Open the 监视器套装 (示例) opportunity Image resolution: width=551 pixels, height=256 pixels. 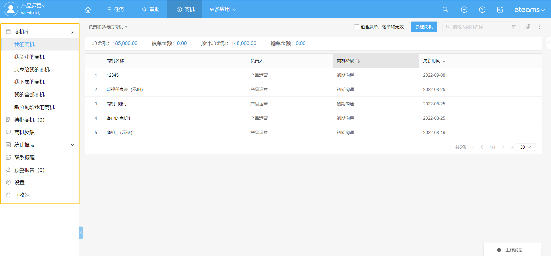125,90
